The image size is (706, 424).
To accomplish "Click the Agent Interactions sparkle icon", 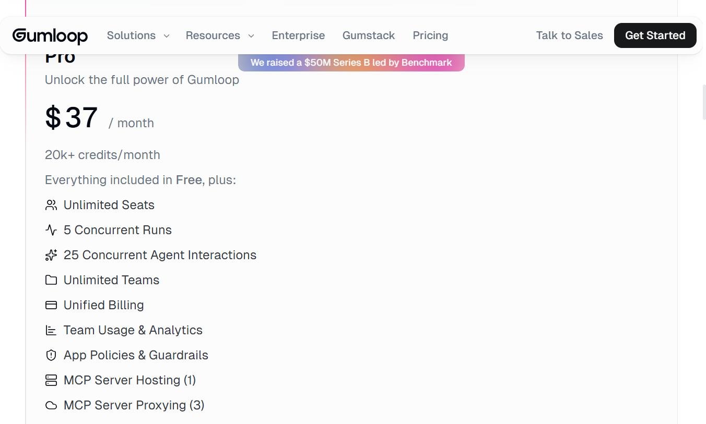I will (51, 255).
